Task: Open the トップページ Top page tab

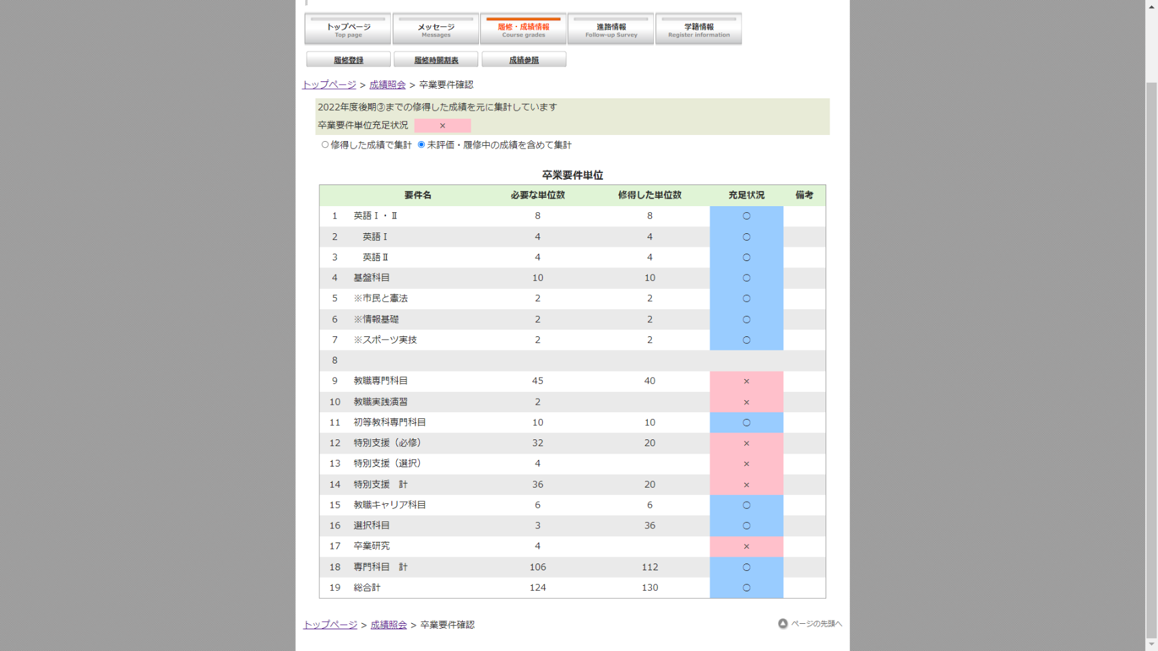Action: point(348,29)
